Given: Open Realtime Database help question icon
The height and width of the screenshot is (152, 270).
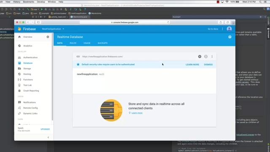Looking at the screenshot, I should click(229, 37).
